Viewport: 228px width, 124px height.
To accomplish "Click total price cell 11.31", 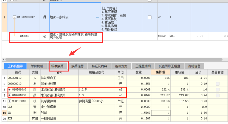I will (x=198, y=78).
